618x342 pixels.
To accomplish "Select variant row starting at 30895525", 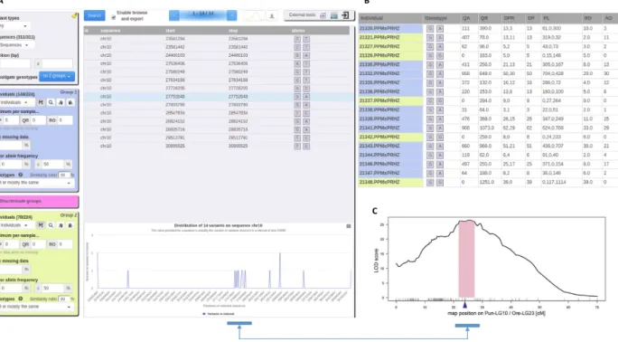I will [x=217, y=146].
